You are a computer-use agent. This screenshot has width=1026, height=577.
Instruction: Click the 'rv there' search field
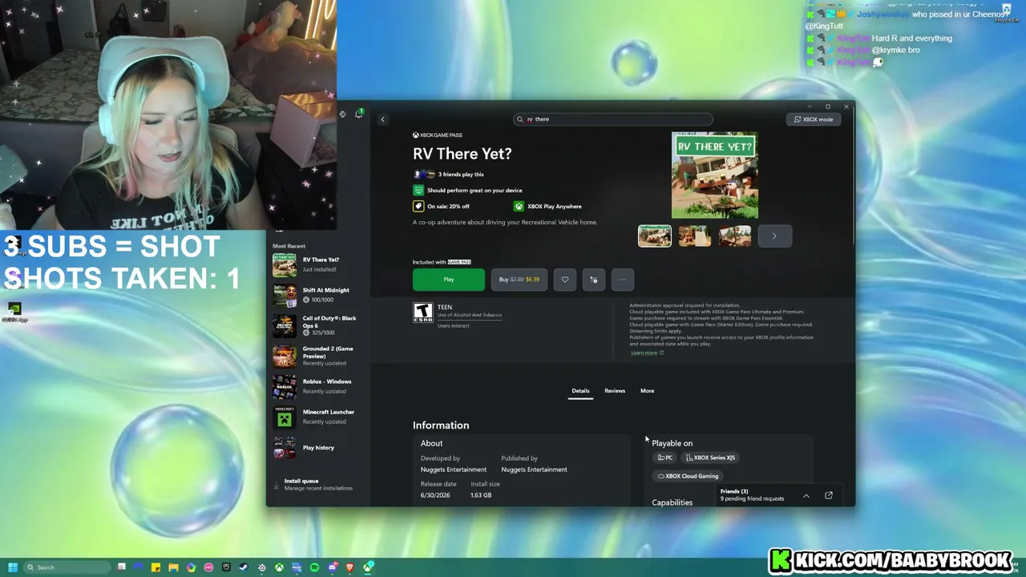[613, 119]
